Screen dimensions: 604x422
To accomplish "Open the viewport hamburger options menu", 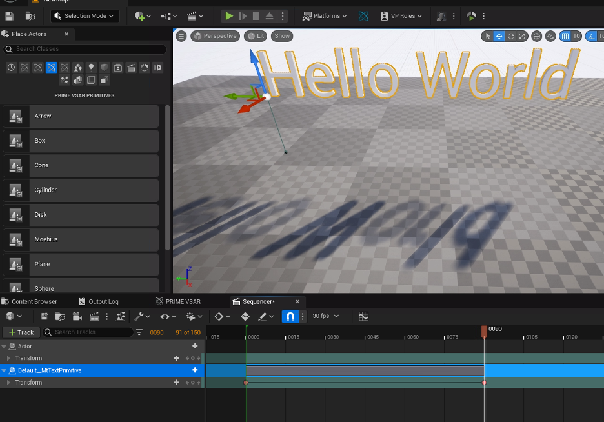I will [181, 36].
